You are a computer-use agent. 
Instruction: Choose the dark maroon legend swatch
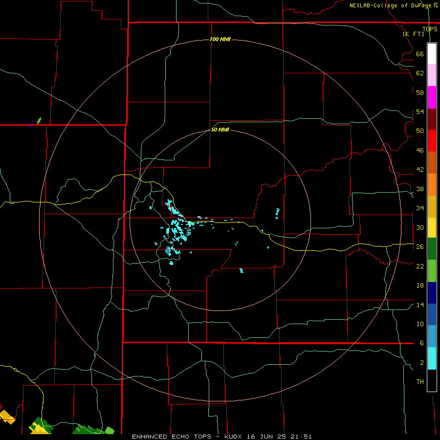[432, 119]
